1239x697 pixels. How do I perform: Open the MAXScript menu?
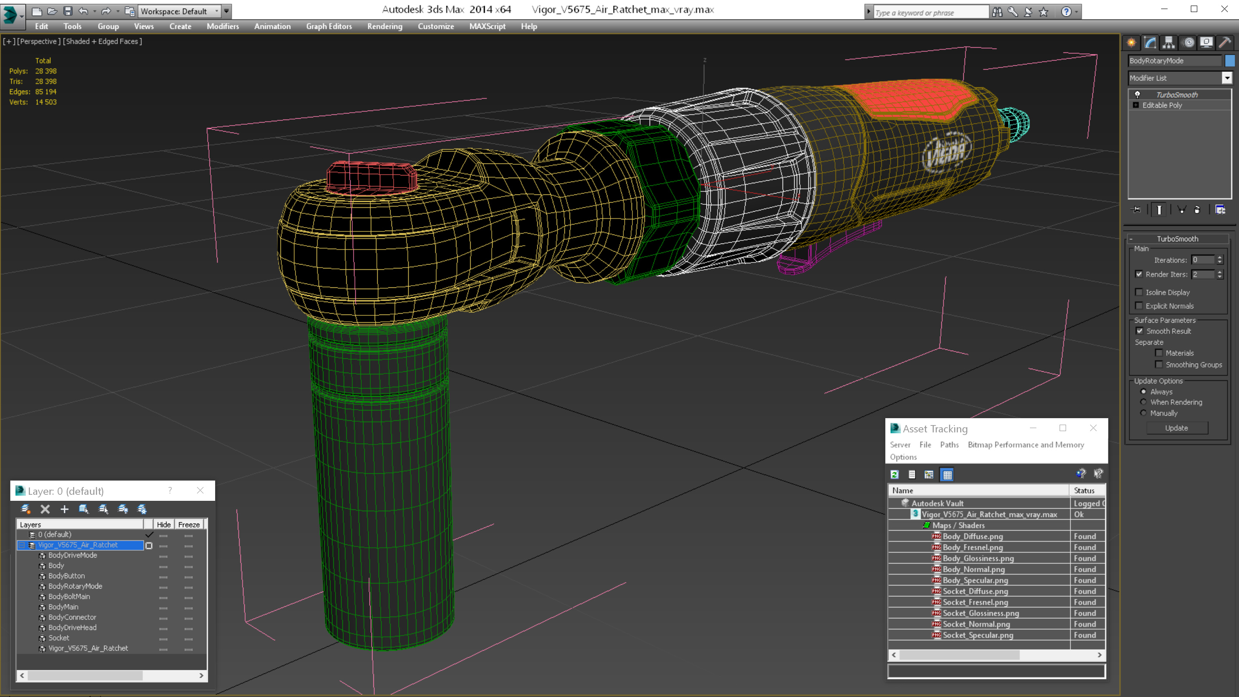(x=487, y=26)
